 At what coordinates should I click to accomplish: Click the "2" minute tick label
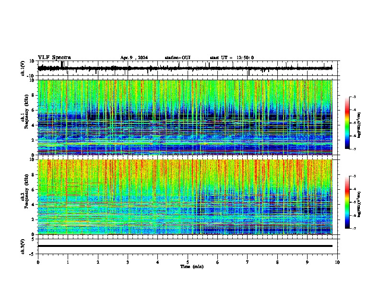pyautogui.click(x=98, y=262)
